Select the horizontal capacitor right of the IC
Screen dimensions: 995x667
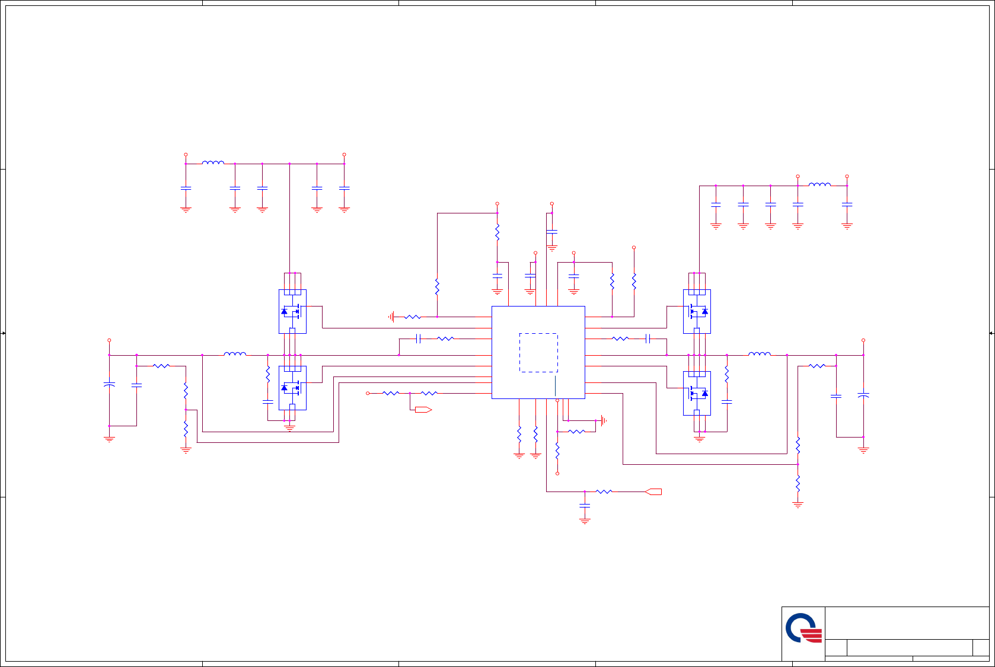click(648, 339)
